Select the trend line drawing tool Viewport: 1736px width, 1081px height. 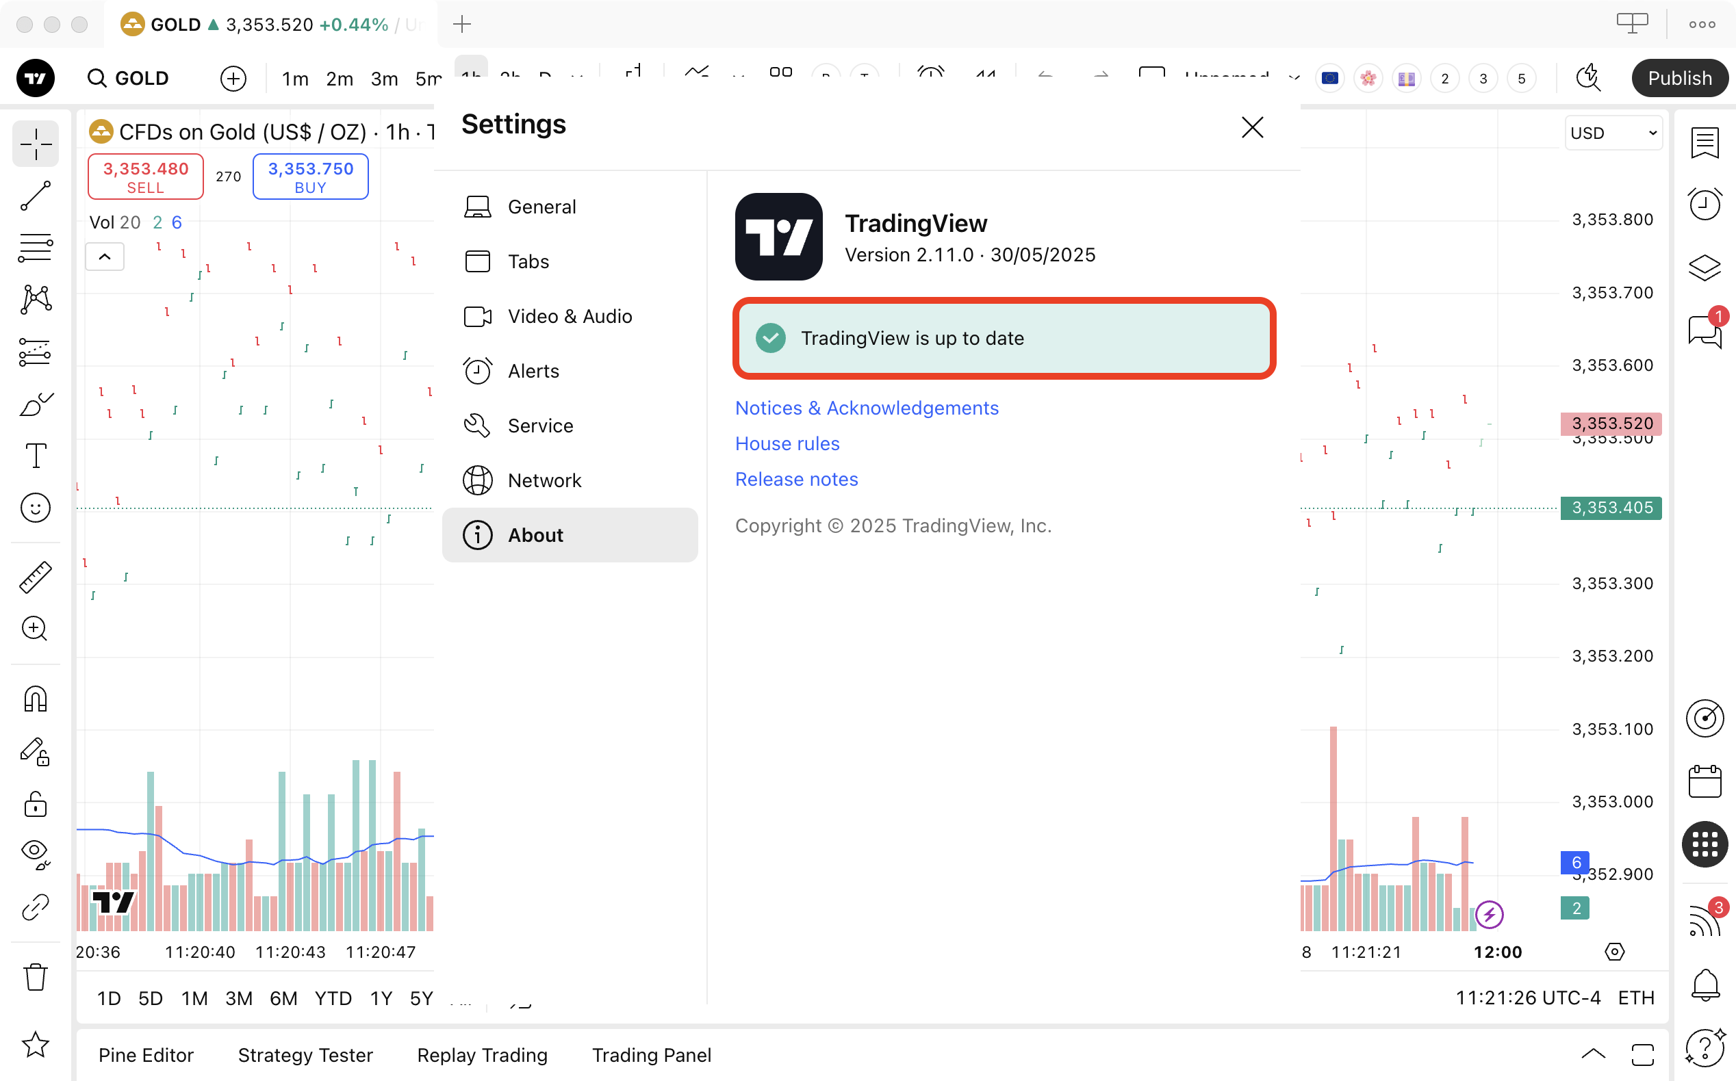coord(35,196)
